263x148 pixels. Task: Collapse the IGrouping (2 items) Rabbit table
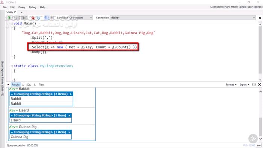click(12, 94)
